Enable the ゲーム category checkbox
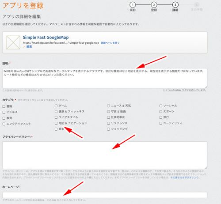 point(56,106)
